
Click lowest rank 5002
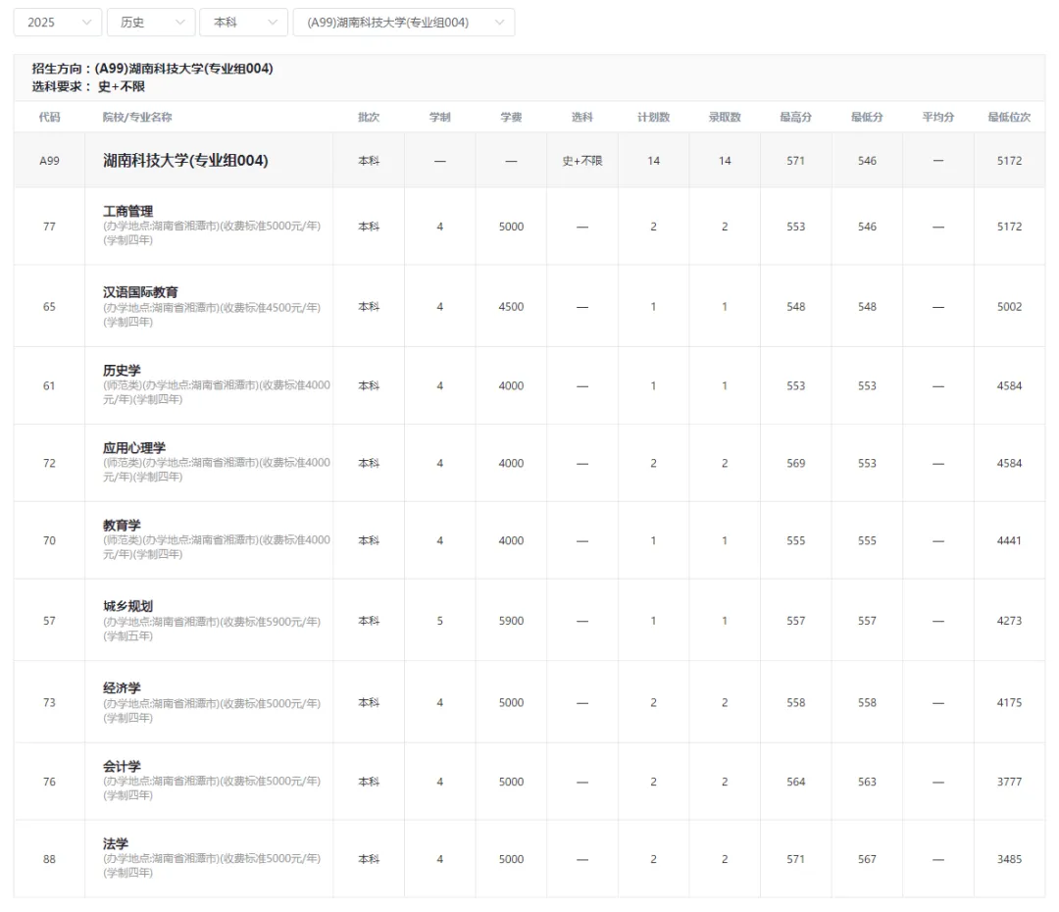tap(1009, 307)
